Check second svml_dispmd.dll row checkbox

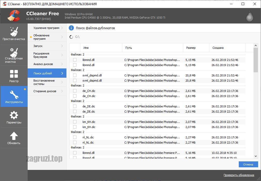coord(75,81)
